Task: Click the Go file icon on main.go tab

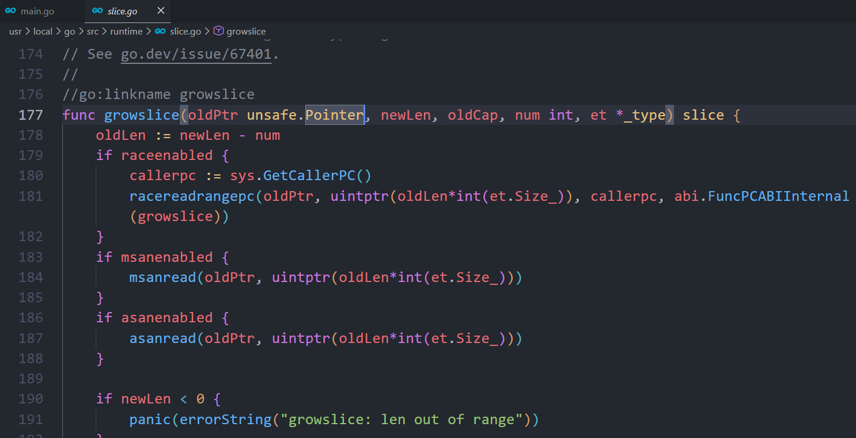Action: tap(10, 11)
